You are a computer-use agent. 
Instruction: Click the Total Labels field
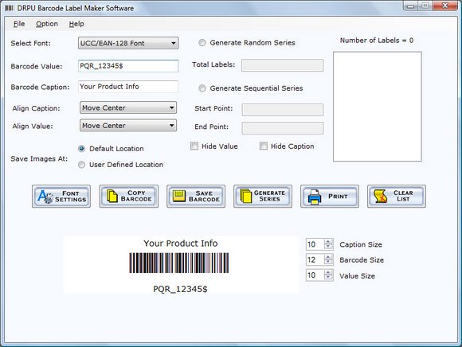(282, 65)
